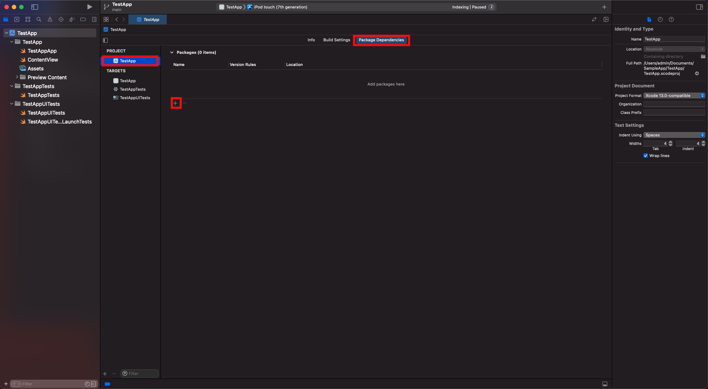Add an editor split on the right
Image resolution: width=708 pixels, height=389 pixels.
click(x=606, y=20)
